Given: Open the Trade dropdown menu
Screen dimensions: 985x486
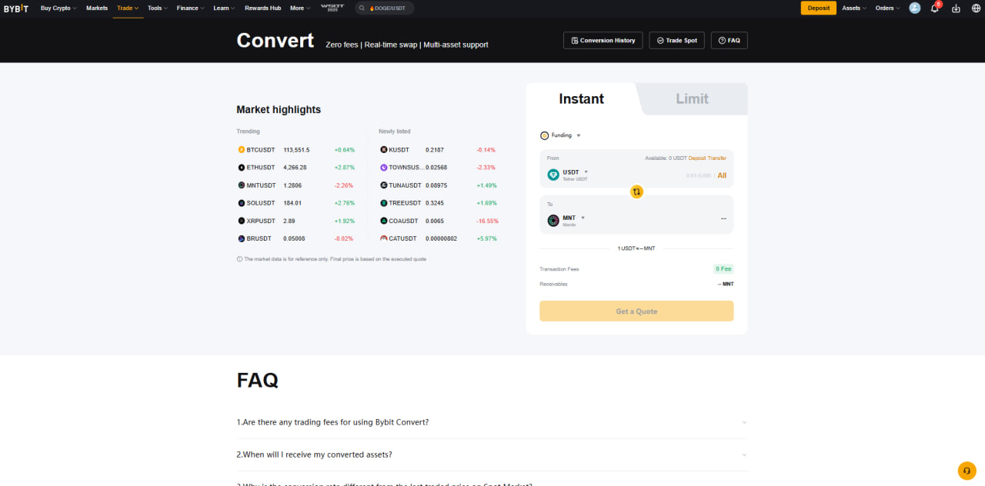Looking at the screenshot, I should coord(128,8).
